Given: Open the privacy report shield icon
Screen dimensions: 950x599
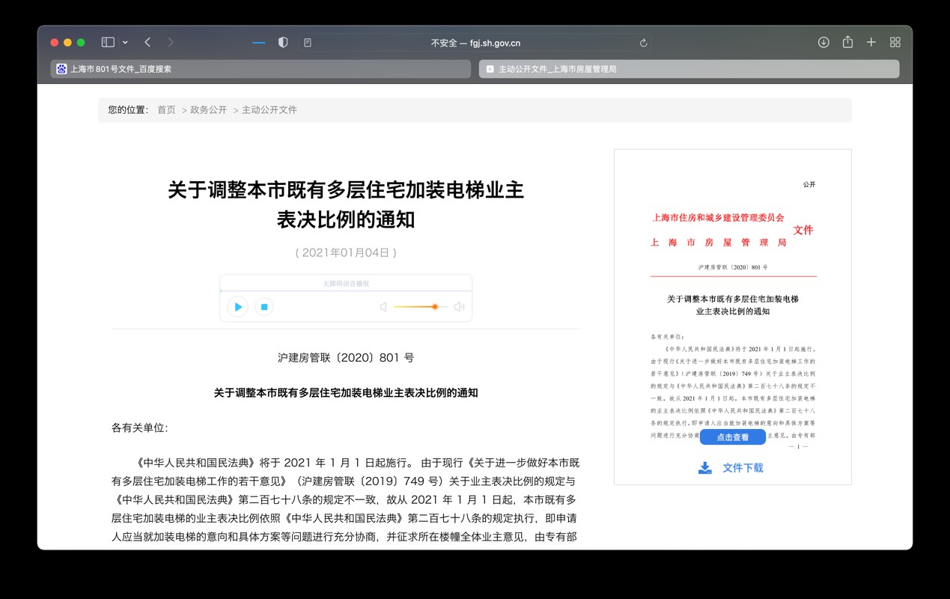Looking at the screenshot, I should click(x=283, y=43).
